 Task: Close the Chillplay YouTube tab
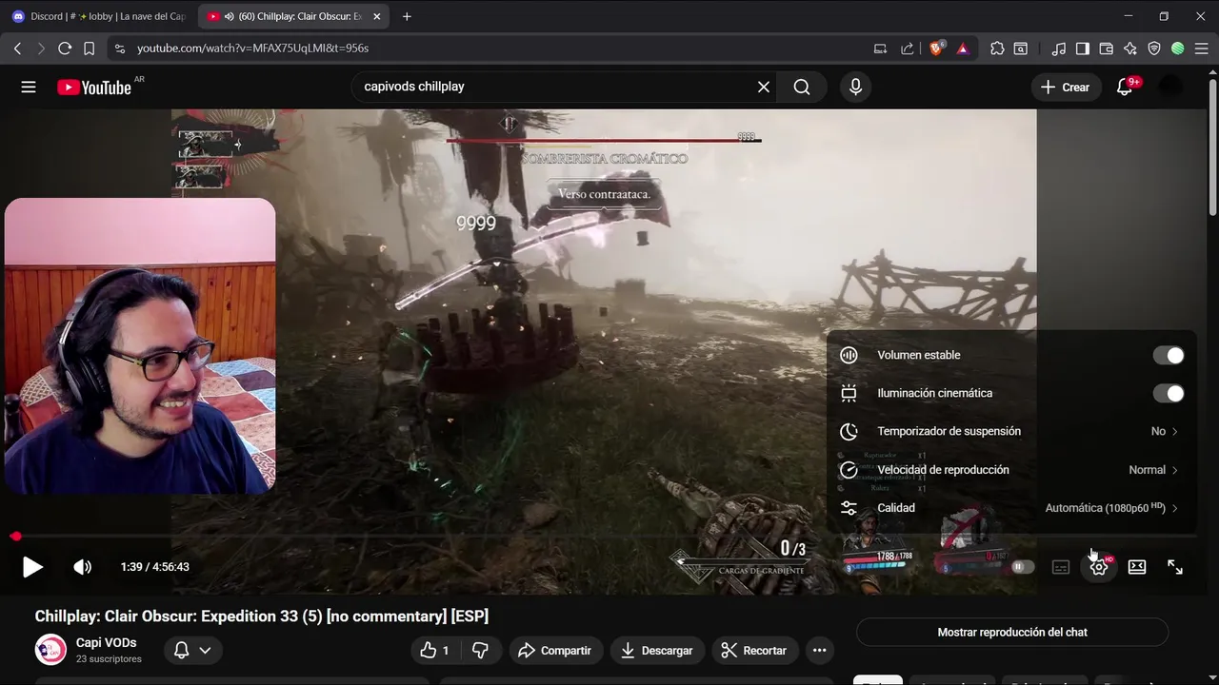point(376,16)
